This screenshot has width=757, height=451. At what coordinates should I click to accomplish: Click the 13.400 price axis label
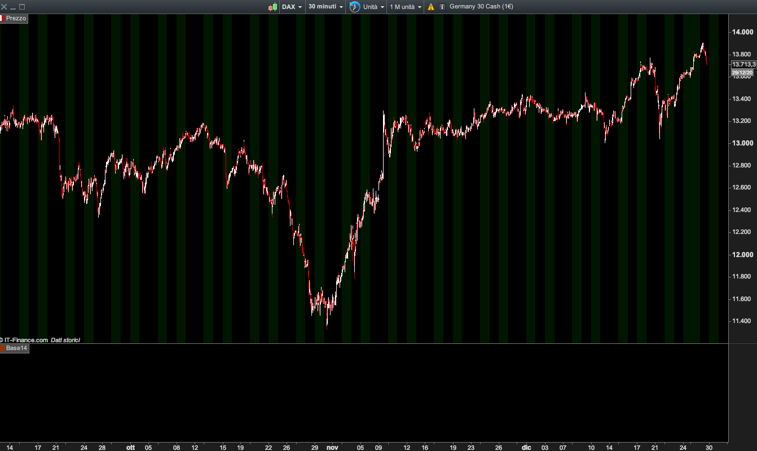pyautogui.click(x=743, y=99)
